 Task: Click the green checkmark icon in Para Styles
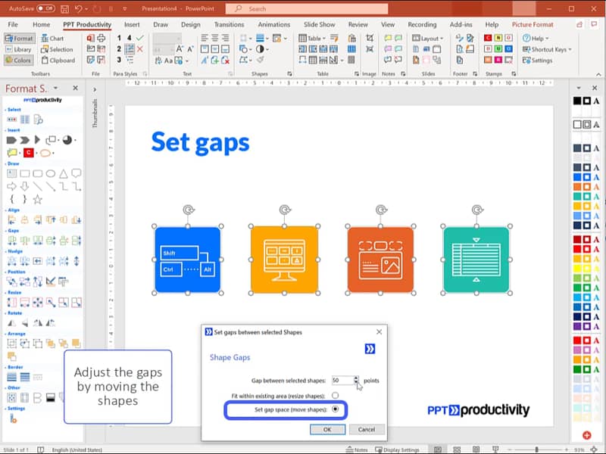pyautogui.click(x=140, y=38)
